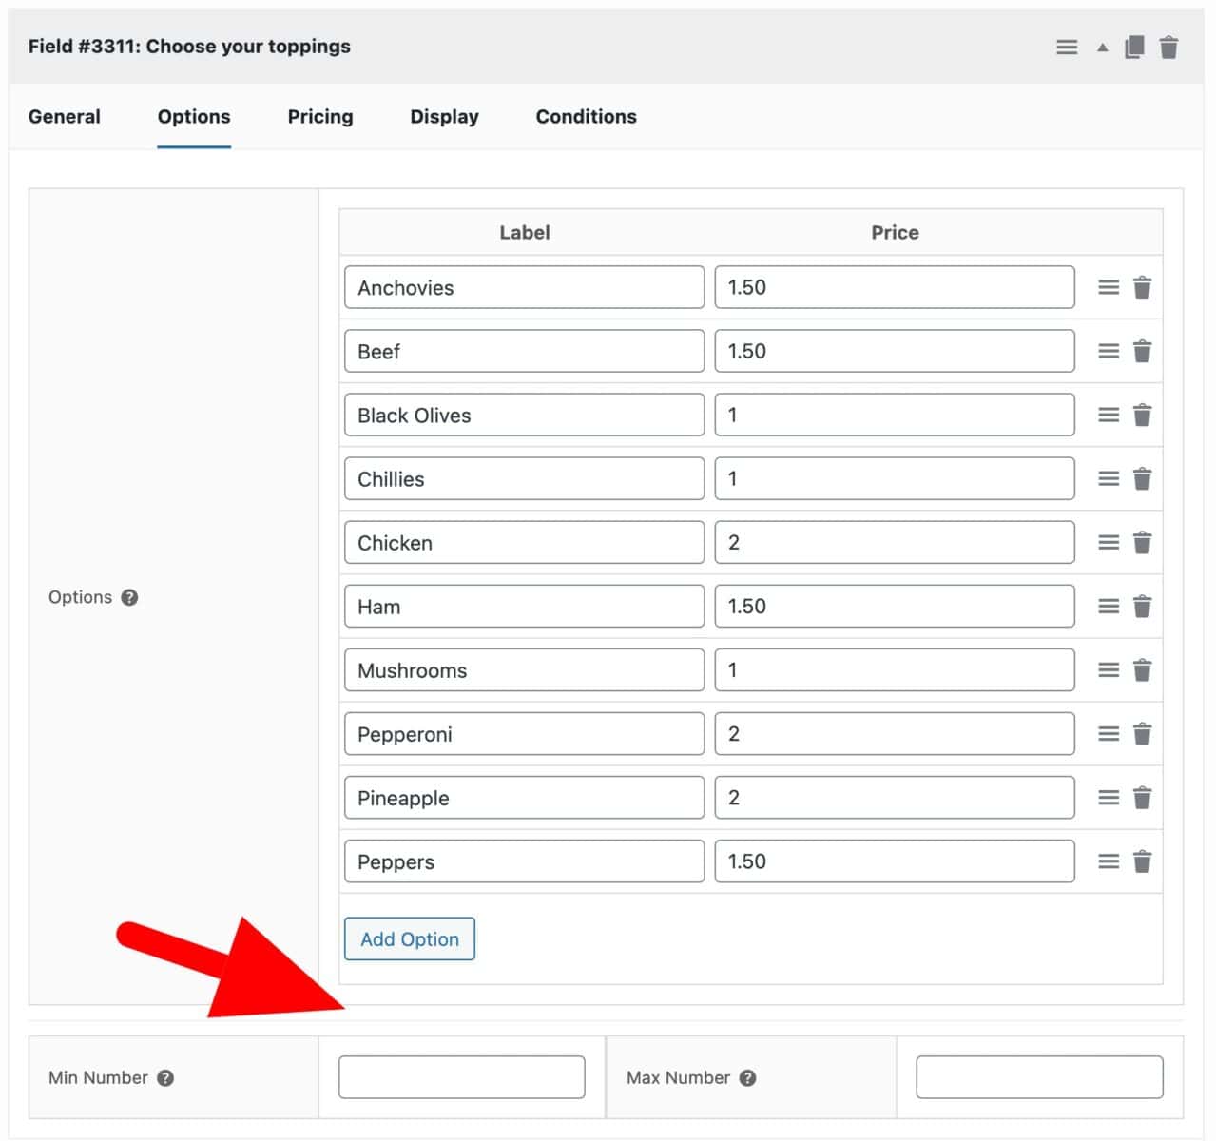
Task: Click the help icon next to Max Number
Action: click(748, 1077)
